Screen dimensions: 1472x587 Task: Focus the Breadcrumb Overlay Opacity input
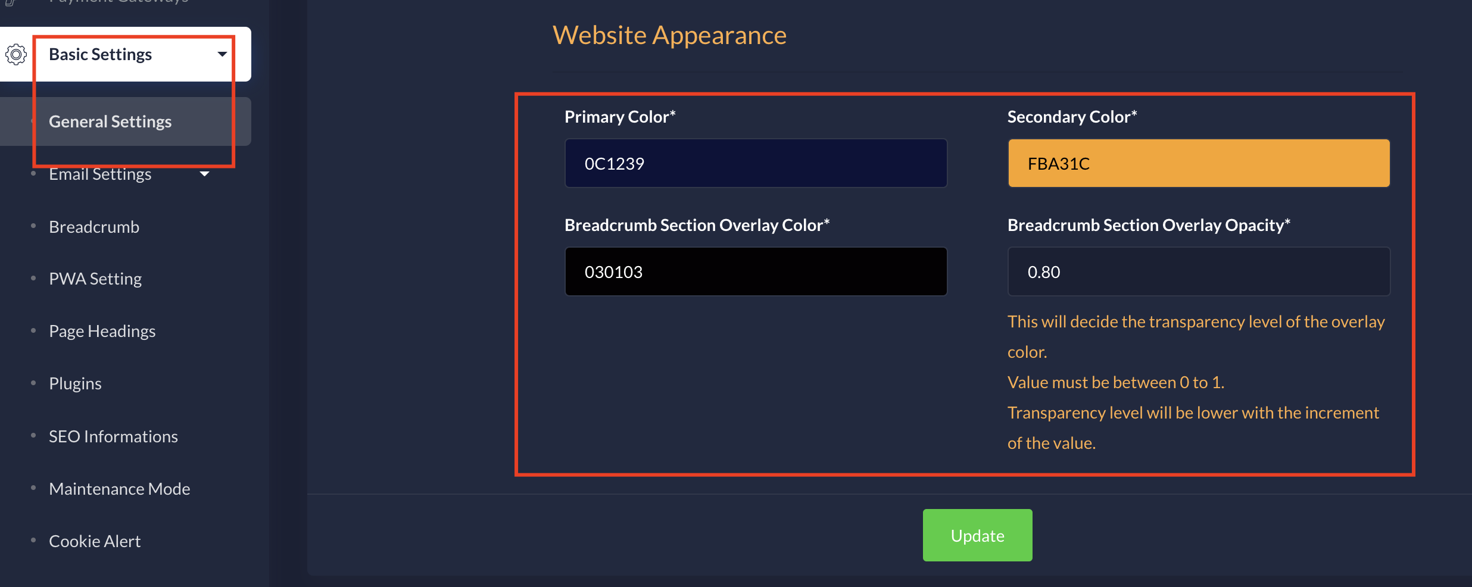[1198, 271]
